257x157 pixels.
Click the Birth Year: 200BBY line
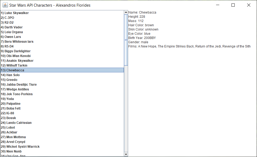pyautogui.click(x=142, y=38)
